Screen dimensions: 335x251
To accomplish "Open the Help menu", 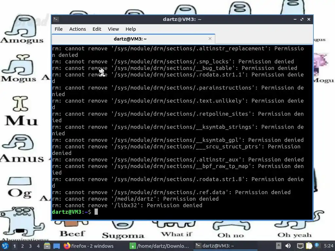I will [131, 29].
